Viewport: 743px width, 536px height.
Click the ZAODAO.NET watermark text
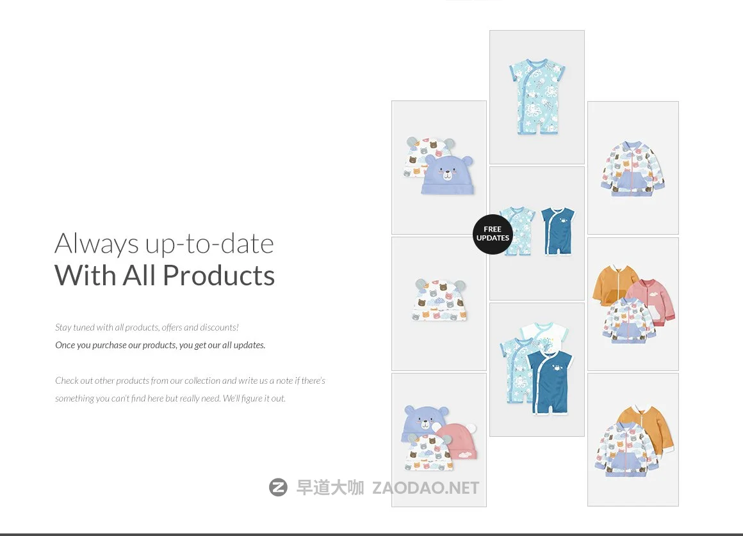[425, 488]
